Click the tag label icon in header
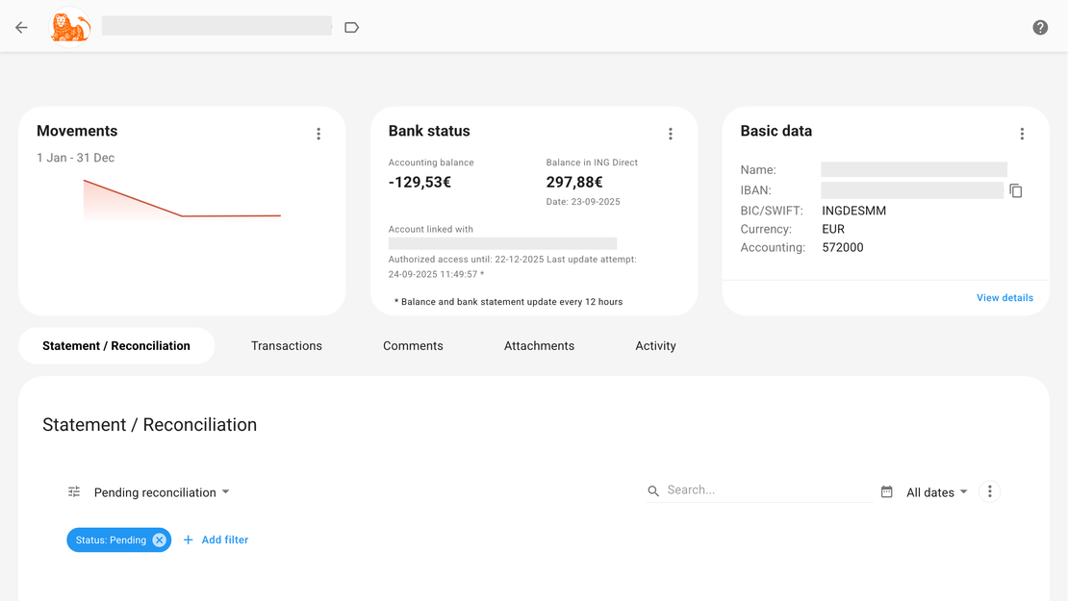The height and width of the screenshot is (601, 1068). click(352, 28)
